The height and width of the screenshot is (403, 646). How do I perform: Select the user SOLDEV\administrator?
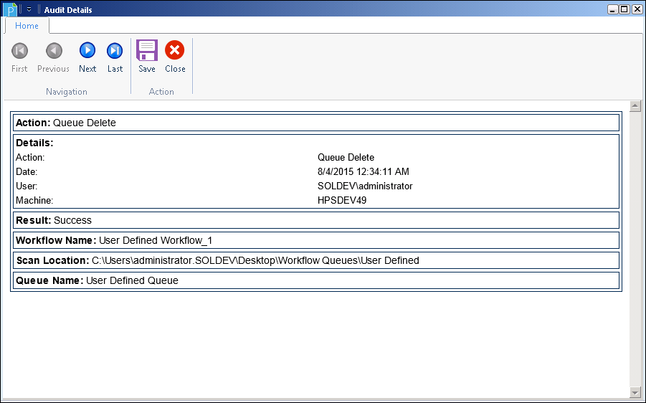(365, 186)
